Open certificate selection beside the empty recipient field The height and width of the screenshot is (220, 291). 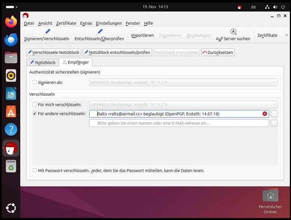[x=274, y=123]
